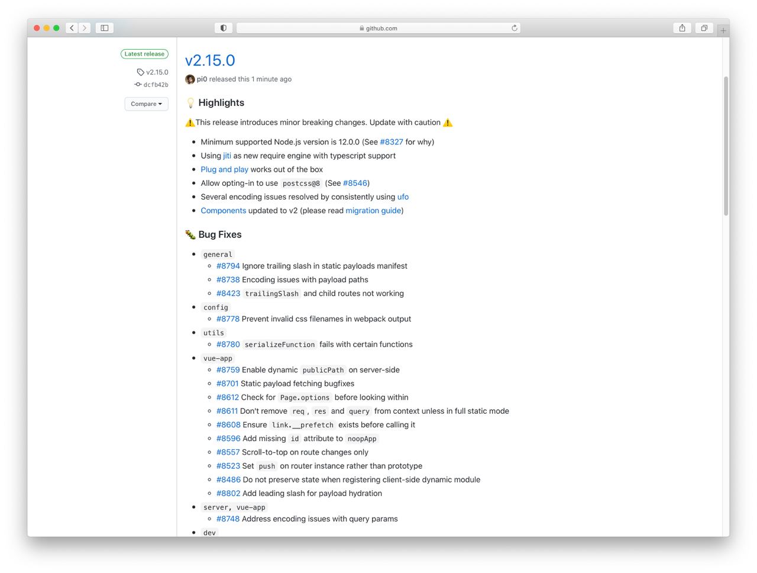
Task: Open pull request #8327 link
Action: coord(392,142)
